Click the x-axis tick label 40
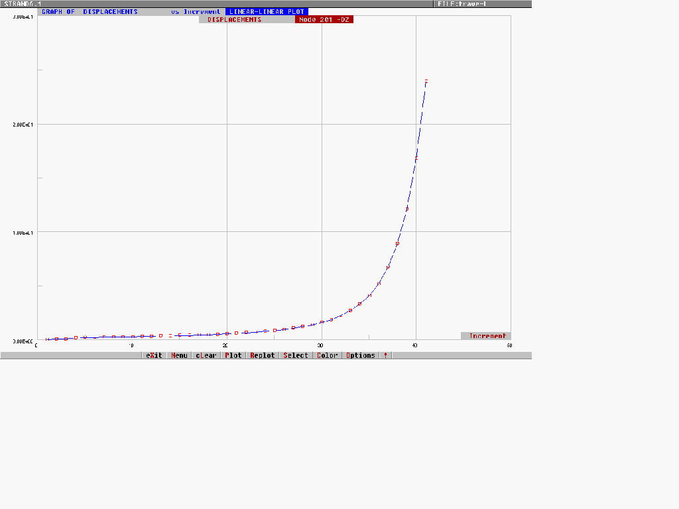 click(x=415, y=345)
